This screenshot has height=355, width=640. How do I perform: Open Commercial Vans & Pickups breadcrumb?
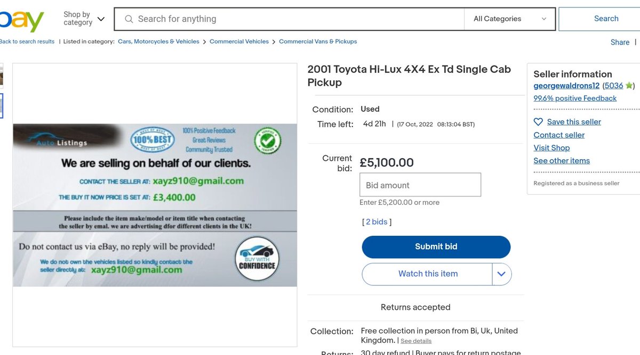point(318,42)
